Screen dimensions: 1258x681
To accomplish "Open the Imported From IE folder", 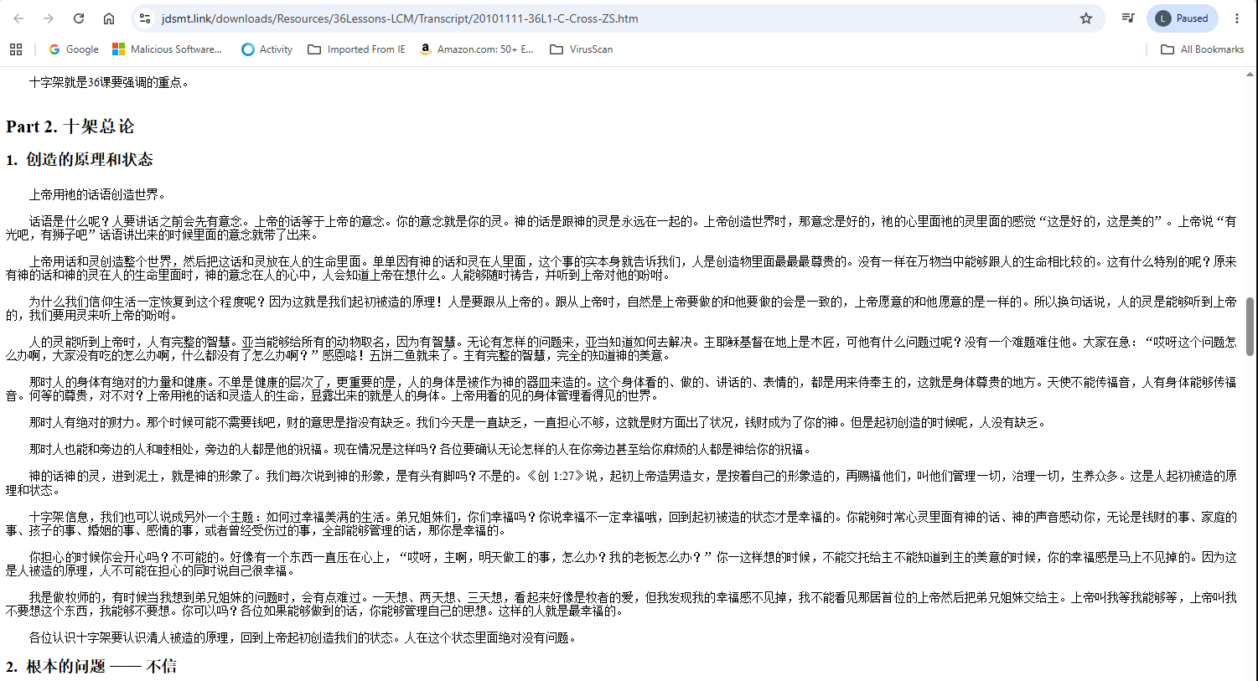I will pos(356,49).
